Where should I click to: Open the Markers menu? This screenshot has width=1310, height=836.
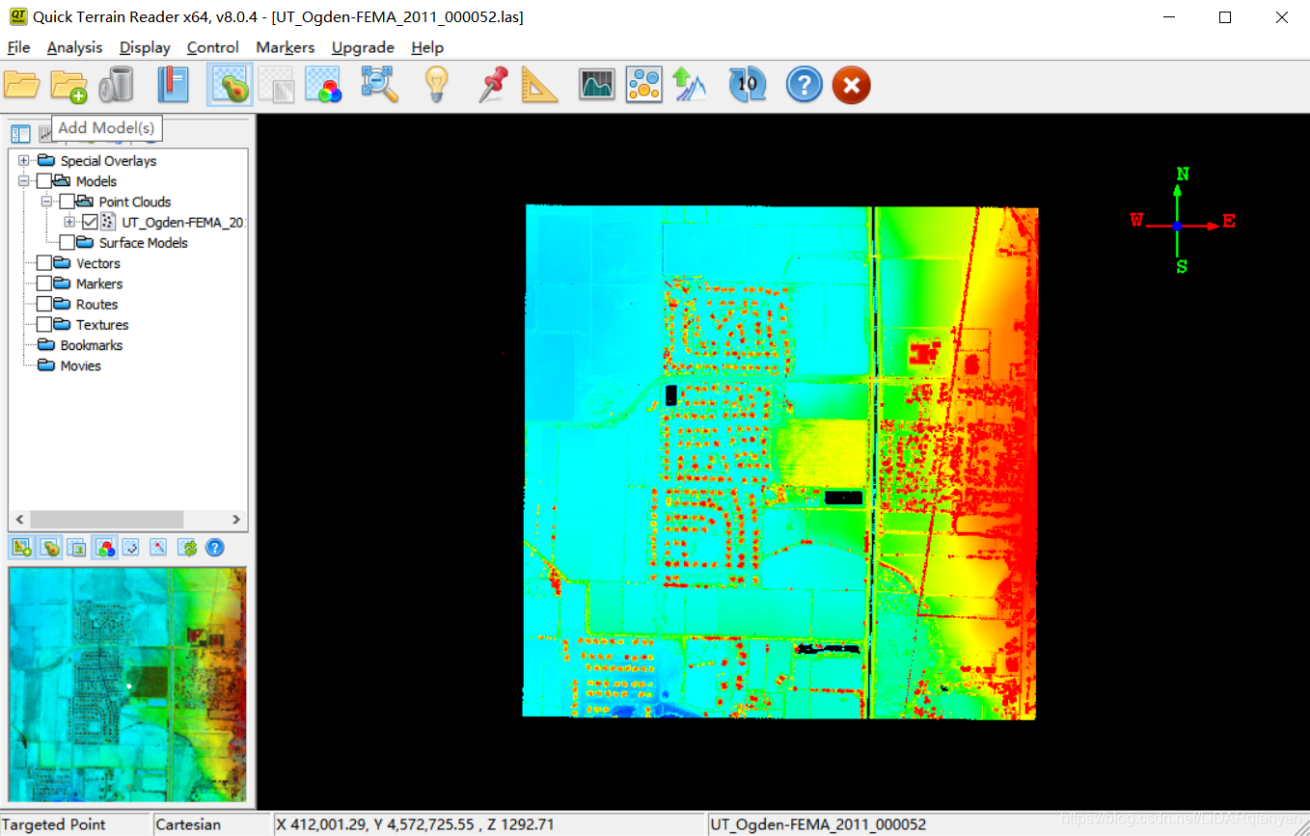click(x=285, y=47)
